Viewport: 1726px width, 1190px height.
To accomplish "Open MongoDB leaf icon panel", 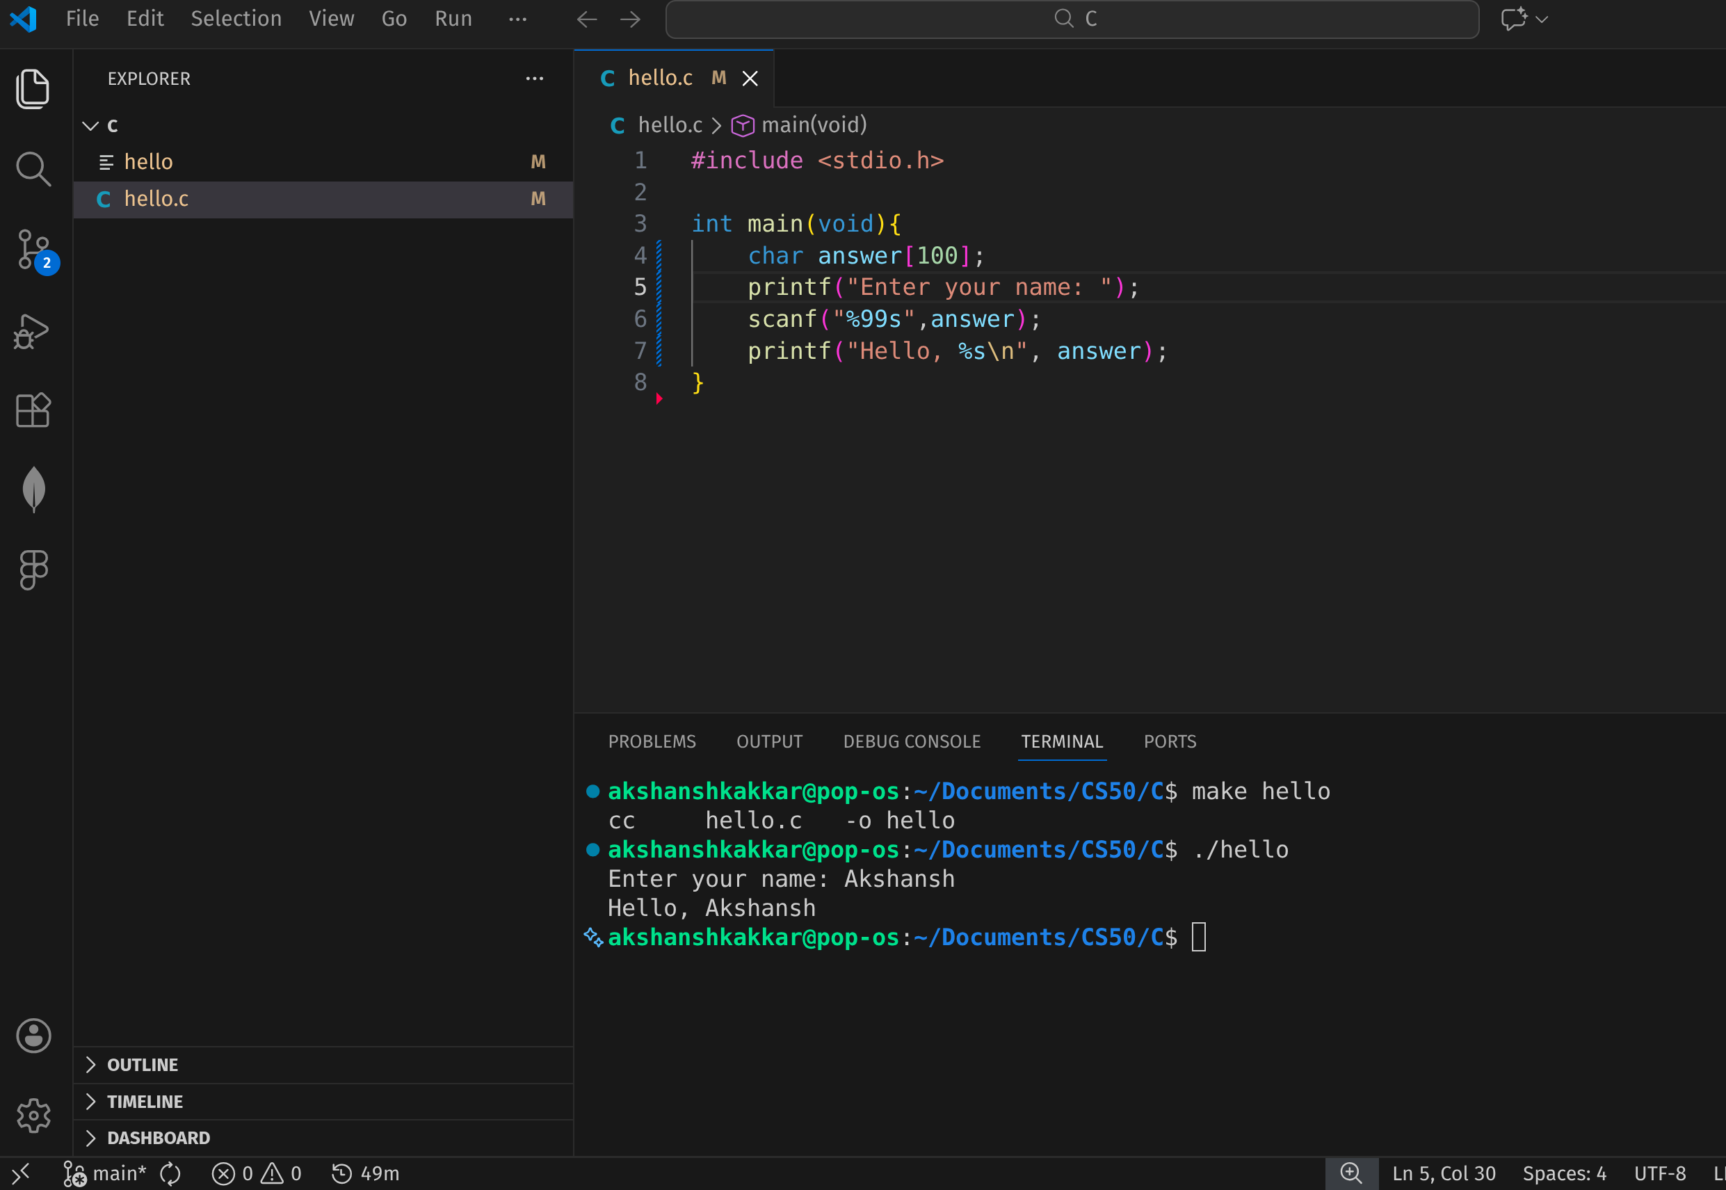I will pos(33,490).
